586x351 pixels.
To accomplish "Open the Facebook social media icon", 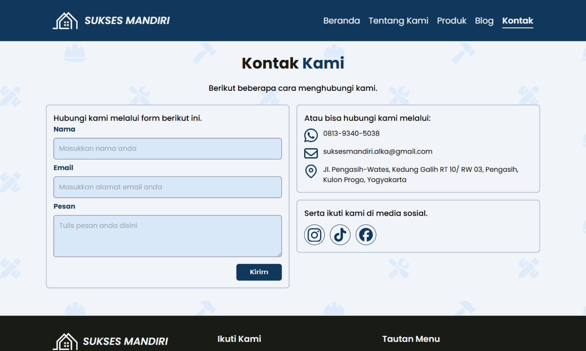I will click(x=366, y=234).
